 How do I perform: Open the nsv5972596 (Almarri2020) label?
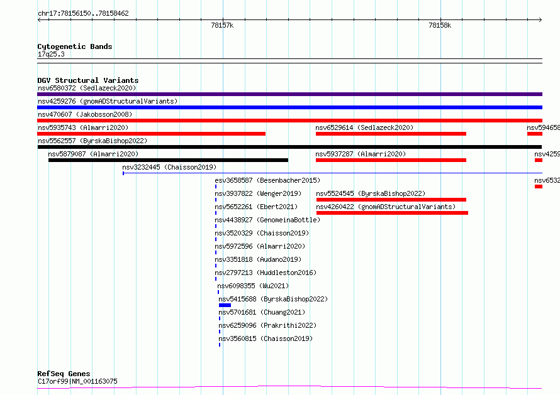tap(260, 246)
